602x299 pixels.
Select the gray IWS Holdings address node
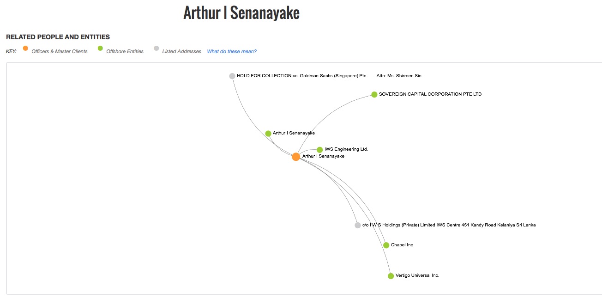pos(358,226)
